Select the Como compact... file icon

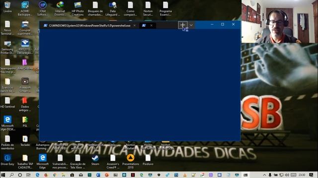pyautogui.click(x=130, y=9)
